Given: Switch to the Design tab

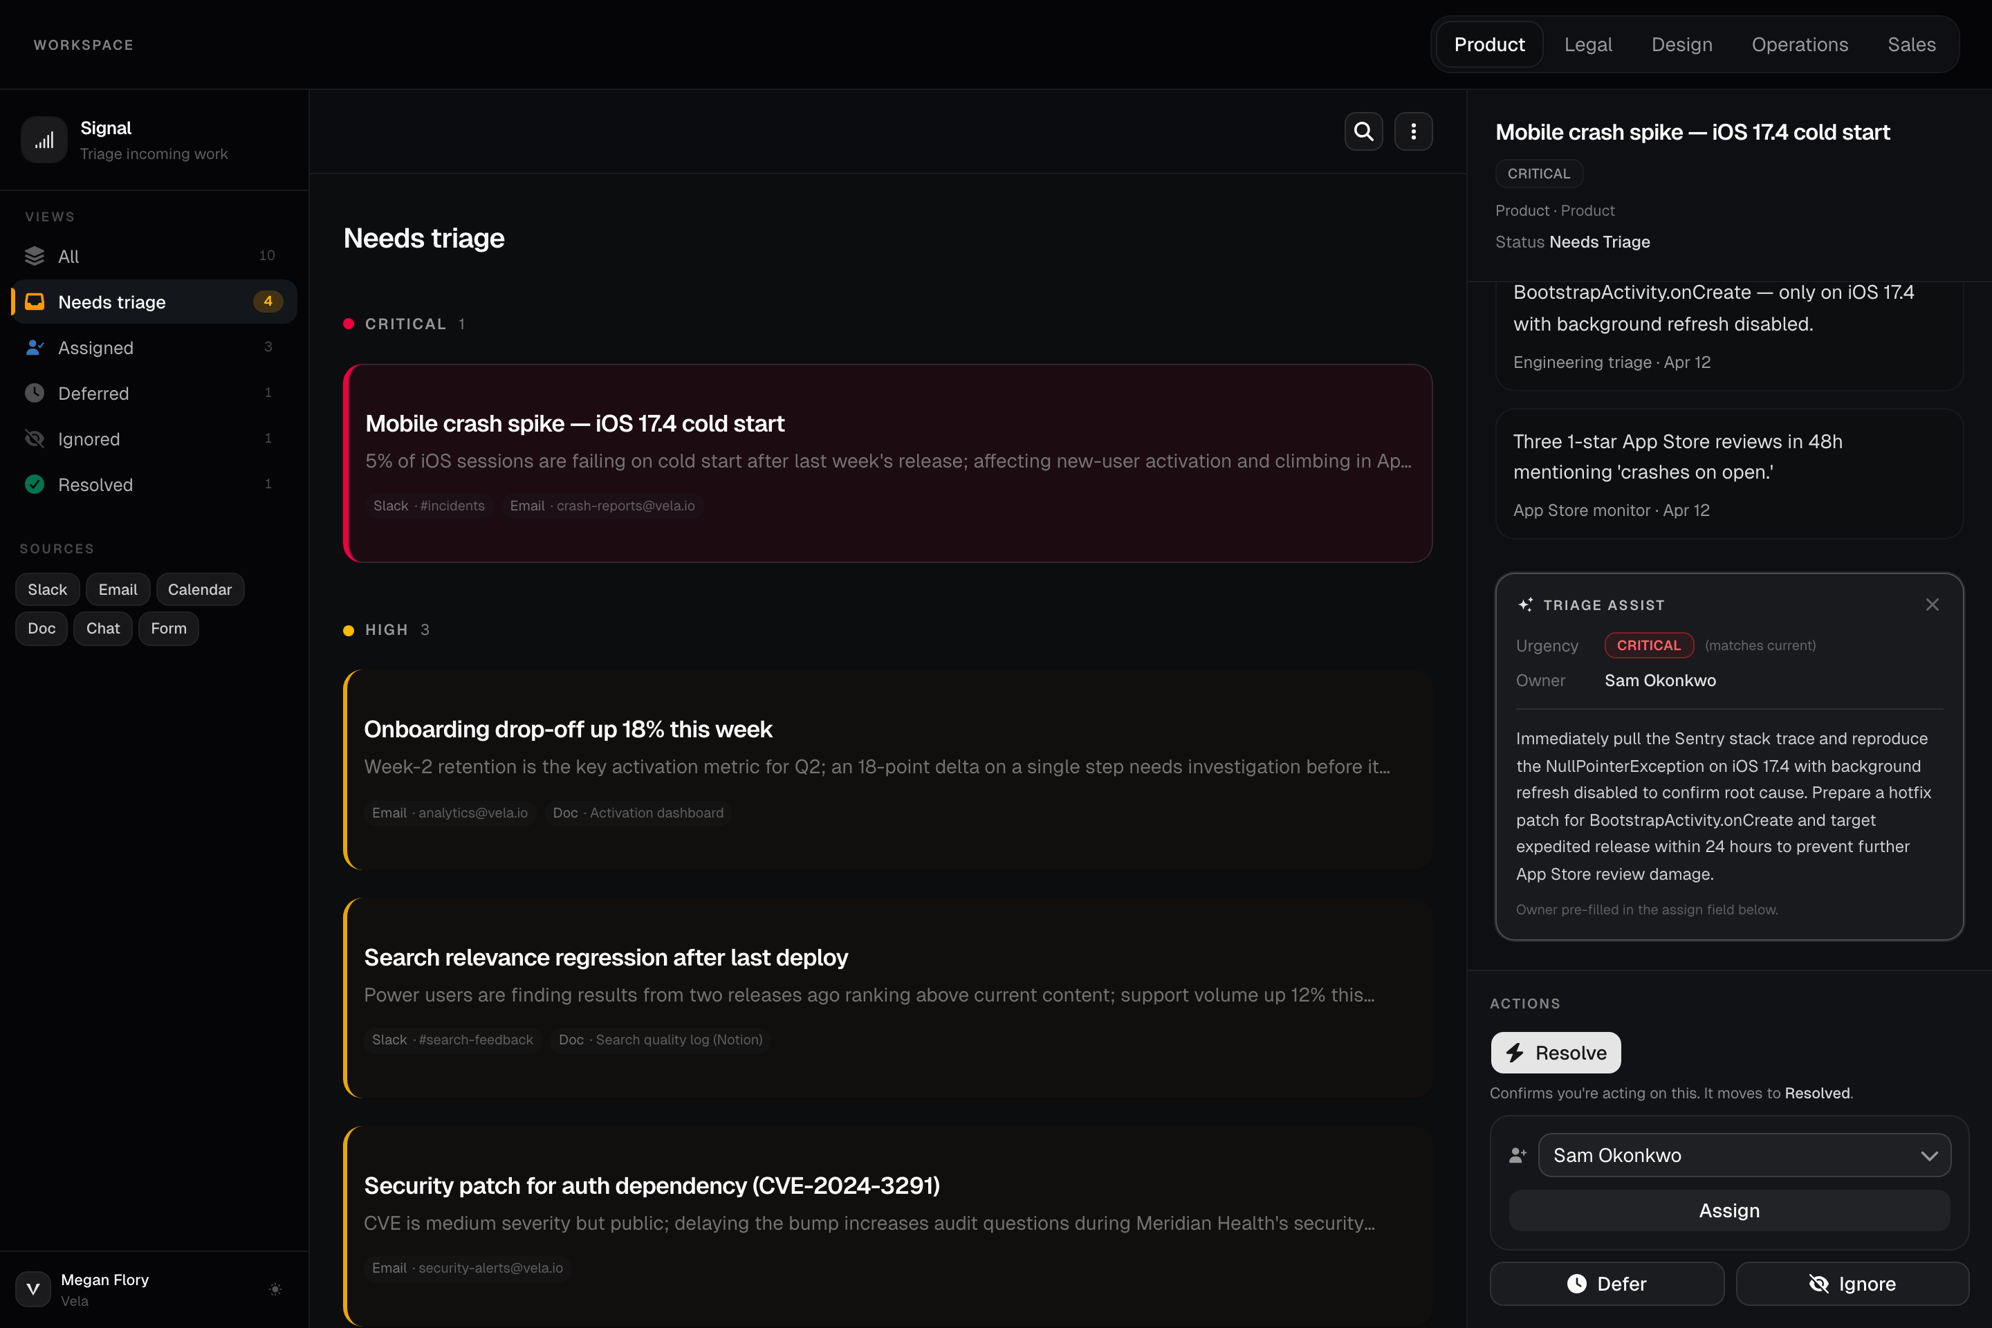Looking at the screenshot, I should point(1682,45).
